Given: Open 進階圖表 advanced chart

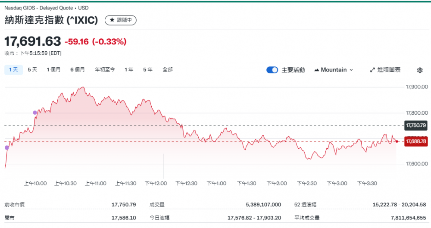Looking at the screenshot, I should coord(385,70).
